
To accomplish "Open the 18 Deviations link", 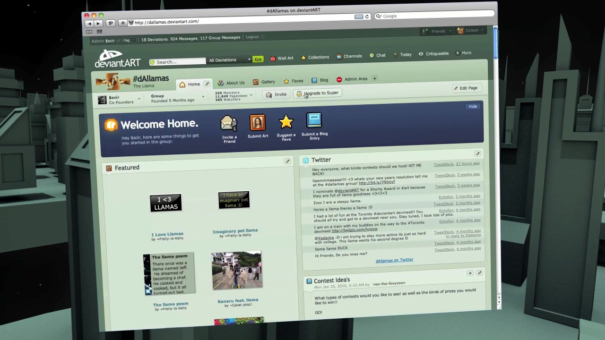I will click(x=155, y=40).
